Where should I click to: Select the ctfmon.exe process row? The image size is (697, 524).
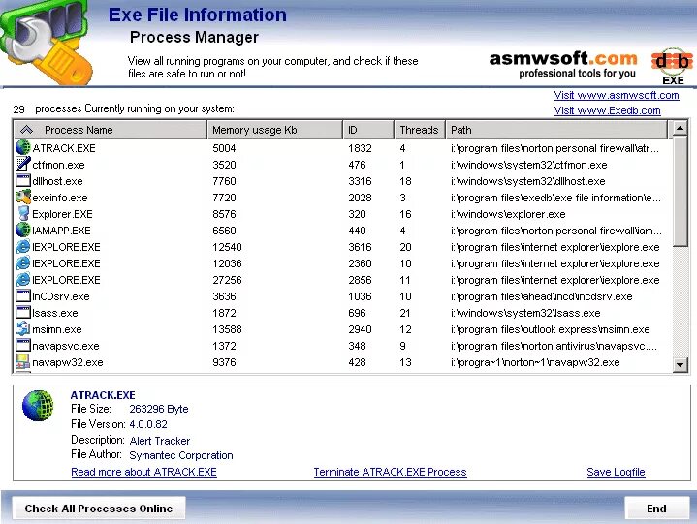pos(340,165)
